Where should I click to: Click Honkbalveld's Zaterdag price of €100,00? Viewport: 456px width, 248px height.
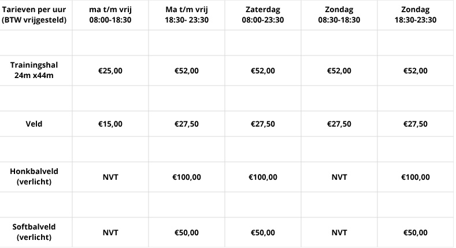pyautogui.click(x=263, y=177)
